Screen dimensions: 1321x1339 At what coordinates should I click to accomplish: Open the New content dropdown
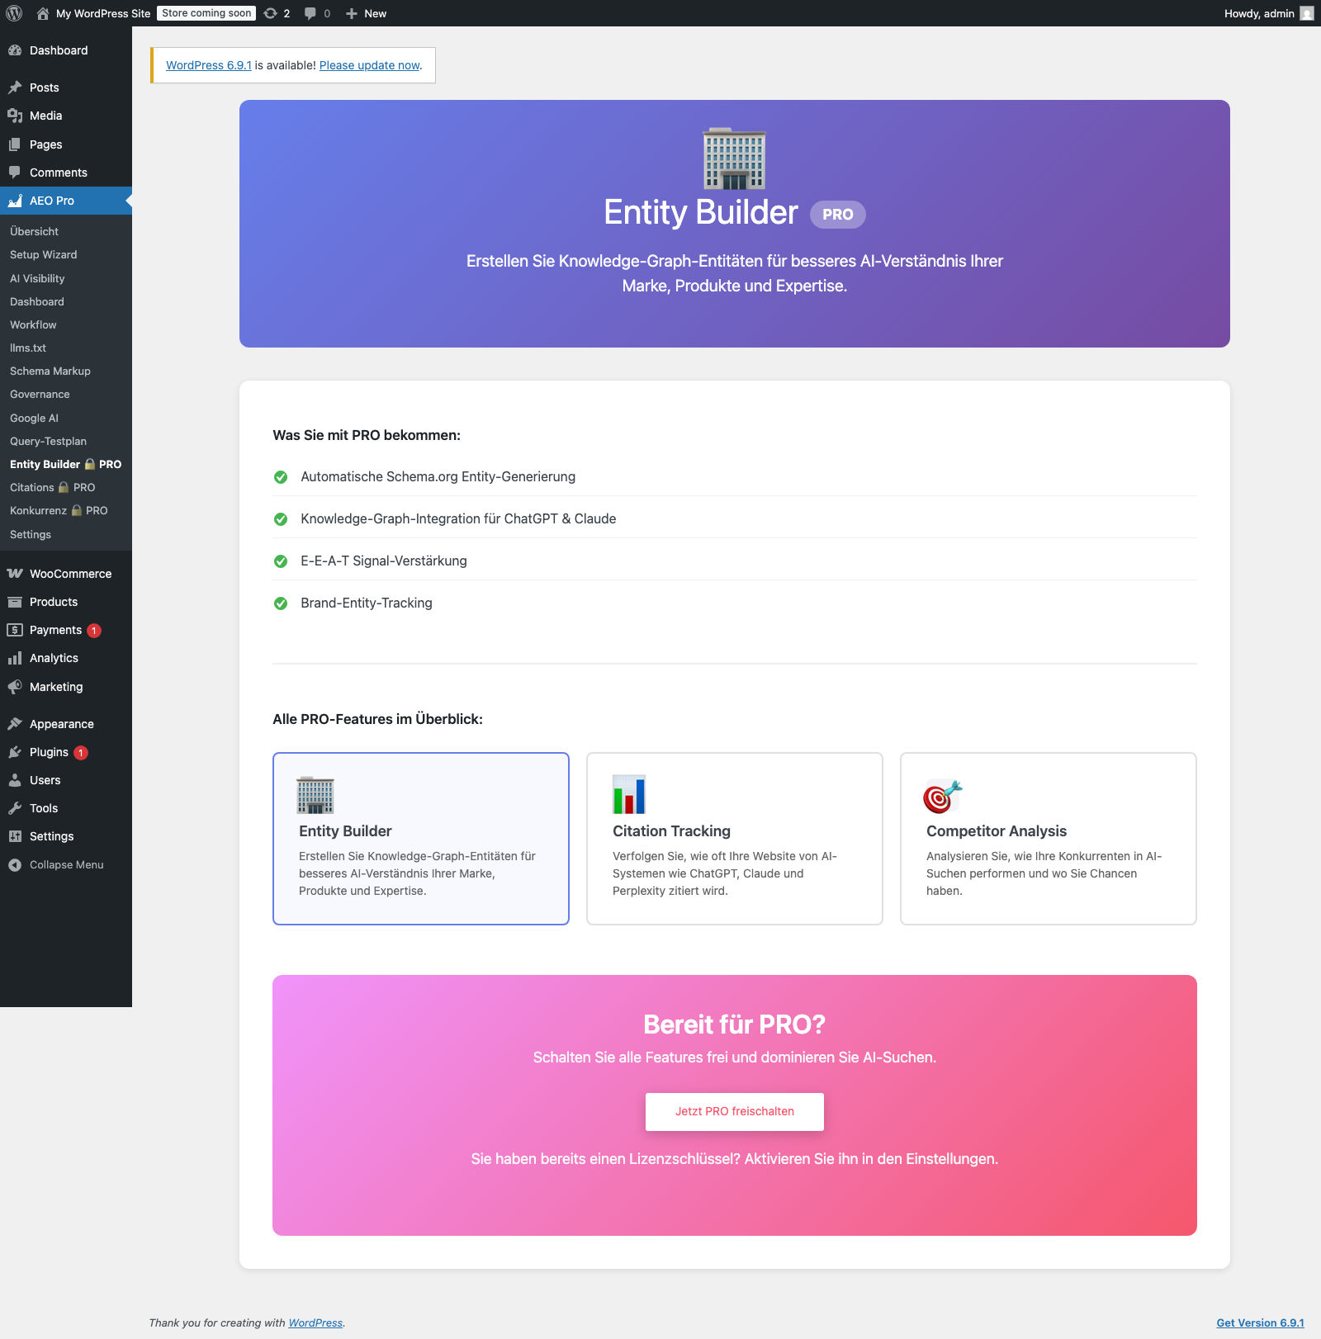pos(366,13)
